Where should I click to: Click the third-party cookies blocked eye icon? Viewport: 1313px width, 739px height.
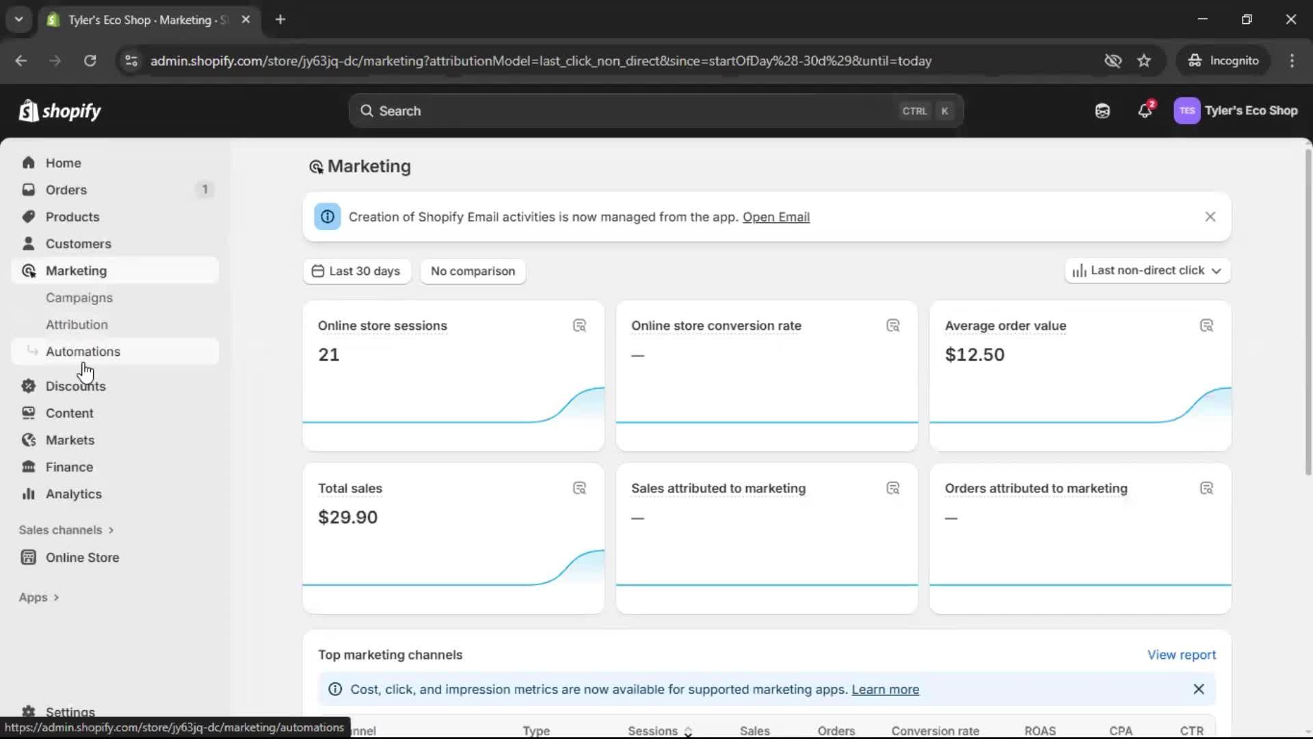pyautogui.click(x=1113, y=61)
